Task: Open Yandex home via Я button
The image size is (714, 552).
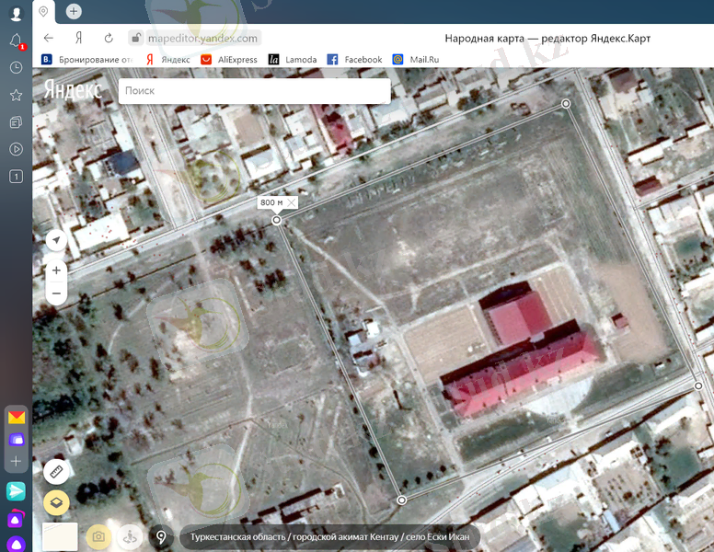Action: tap(79, 39)
